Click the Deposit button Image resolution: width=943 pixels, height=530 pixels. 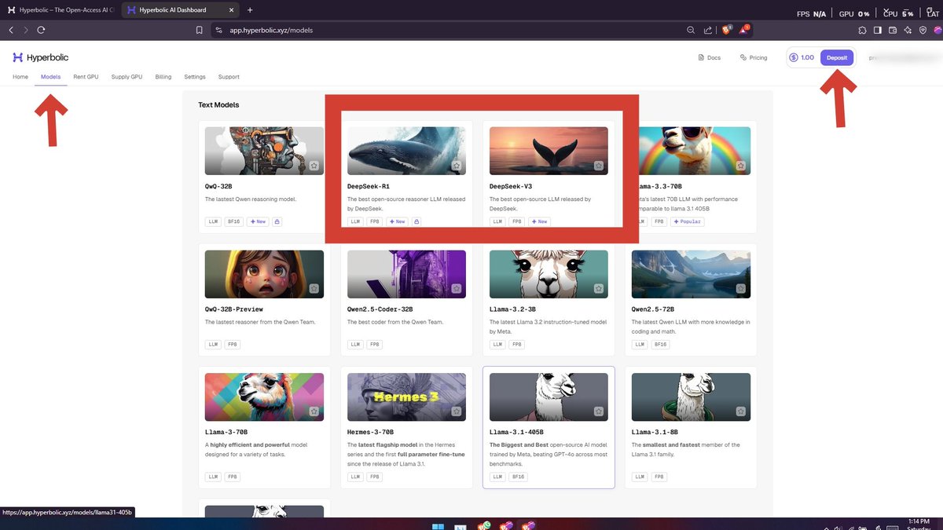pyautogui.click(x=837, y=57)
